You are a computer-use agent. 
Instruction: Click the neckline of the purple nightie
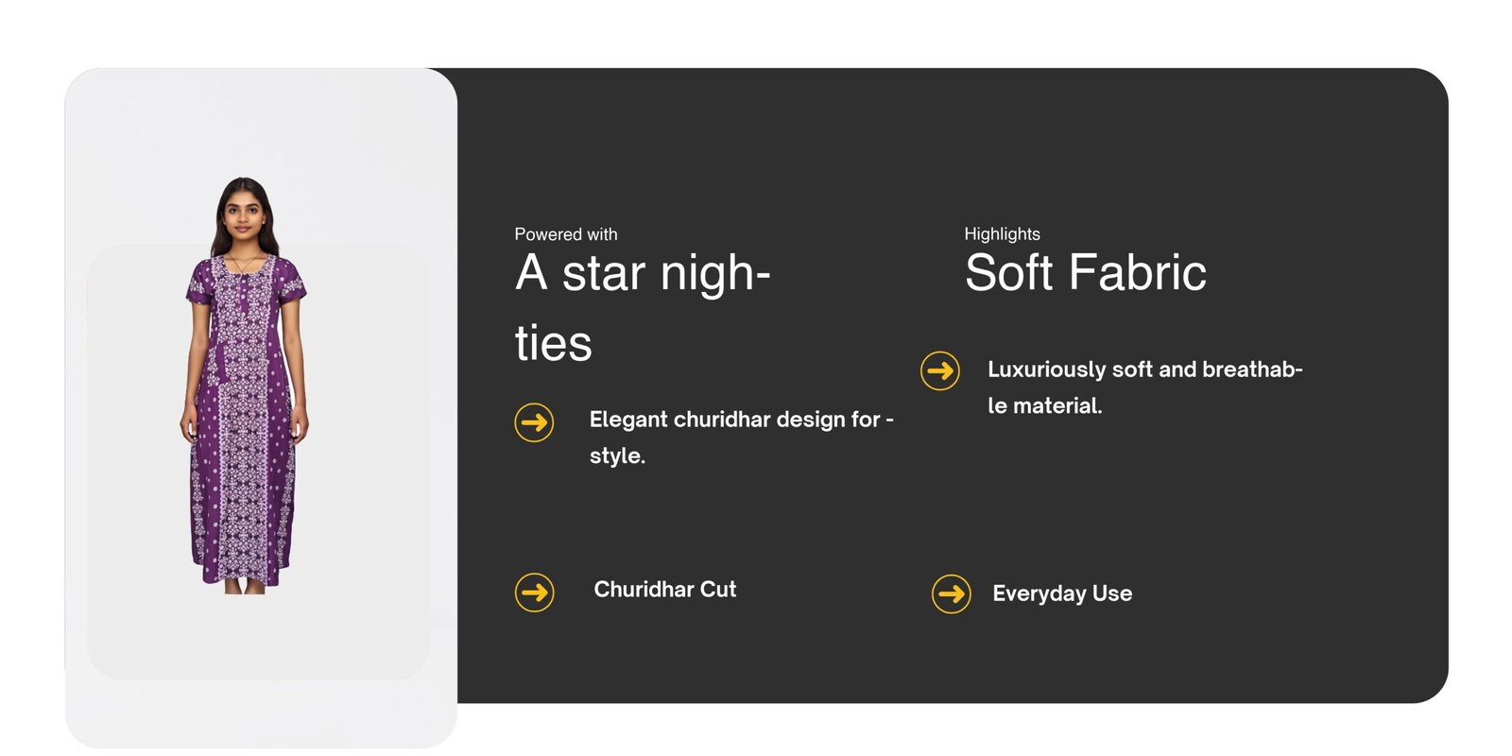pos(244,262)
